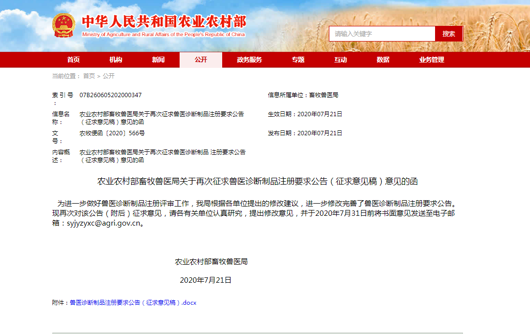Go to 首页 in the red navigation bar

(73, 60)
